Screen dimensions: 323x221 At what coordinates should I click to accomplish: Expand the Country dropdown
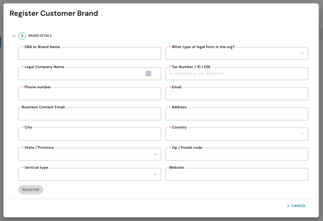click(237, 134)
